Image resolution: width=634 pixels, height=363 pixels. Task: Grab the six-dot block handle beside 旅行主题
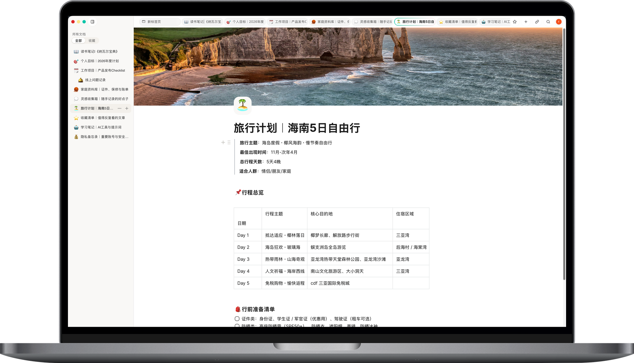[x=229, y=142]
